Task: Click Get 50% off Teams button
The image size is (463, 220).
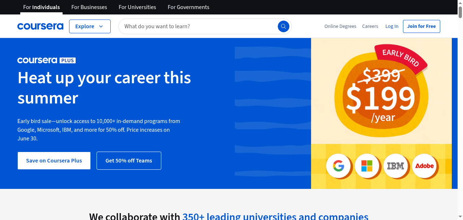Action: click(x=129, y=161)
